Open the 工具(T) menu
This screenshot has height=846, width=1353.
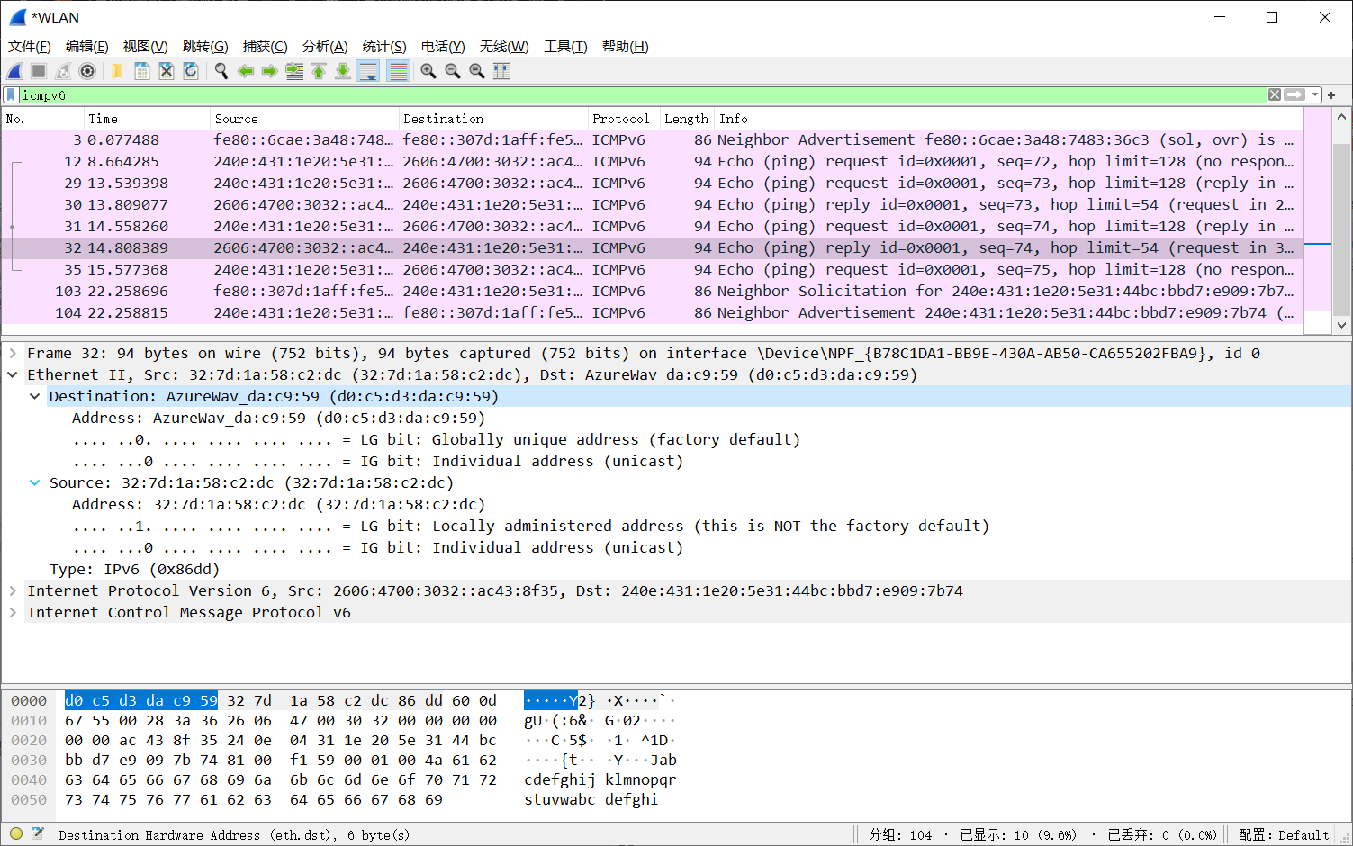[x=565, y=47]
